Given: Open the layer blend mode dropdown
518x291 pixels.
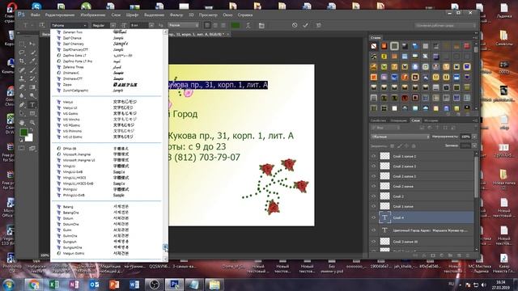Looking at the screenshot, I should click(x=400, y=137).
